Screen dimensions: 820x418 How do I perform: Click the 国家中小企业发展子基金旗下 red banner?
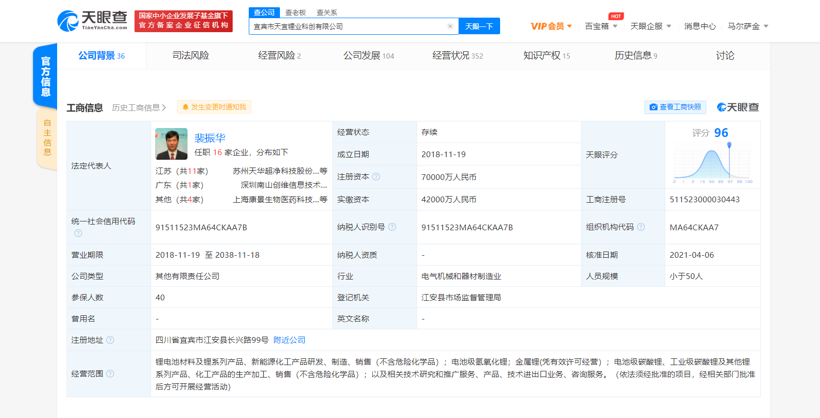[183, 21]
